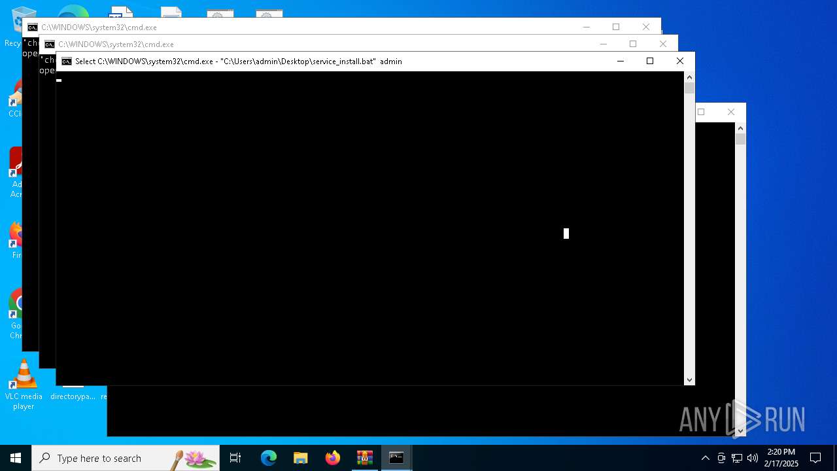837x471 pixels.
Task: Click the front cmd window's title bar icon
Action: click(x=67, y=61)
